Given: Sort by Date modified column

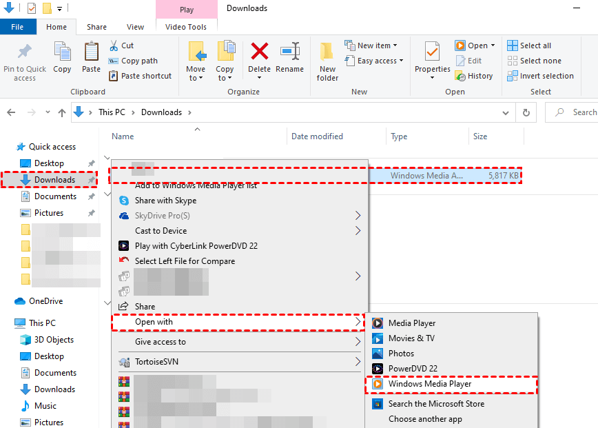Looking at the screenshot, I should click(317, 136).
